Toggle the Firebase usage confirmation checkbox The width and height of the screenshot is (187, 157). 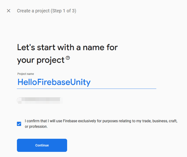(19, 124)
